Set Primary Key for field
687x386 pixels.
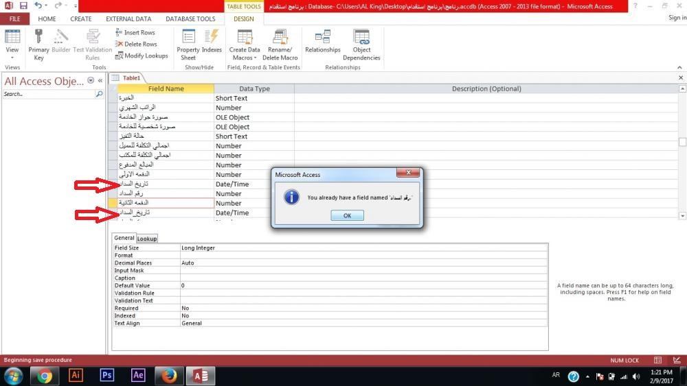[x=38, y=45]
